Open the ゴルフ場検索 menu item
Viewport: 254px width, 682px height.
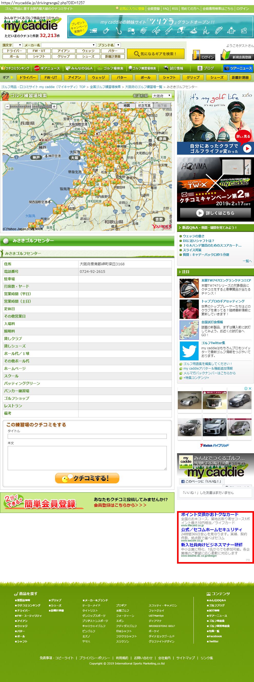[x=111, y=68]
